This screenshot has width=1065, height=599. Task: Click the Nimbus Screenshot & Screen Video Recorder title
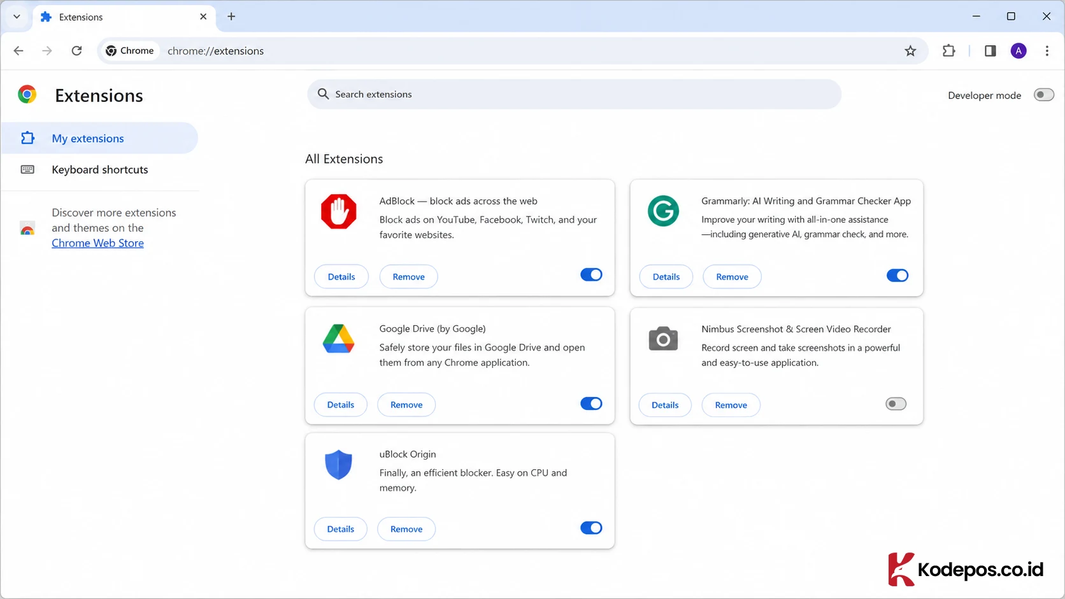coord(796,329)
